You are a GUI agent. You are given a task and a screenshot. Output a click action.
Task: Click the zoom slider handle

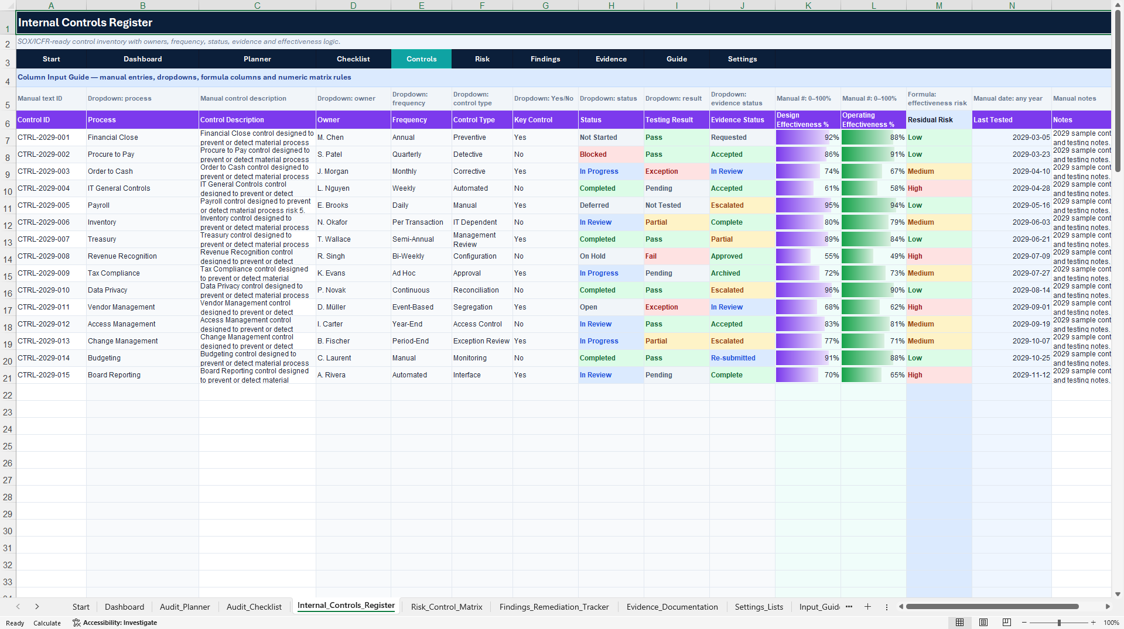[1059, 623]
